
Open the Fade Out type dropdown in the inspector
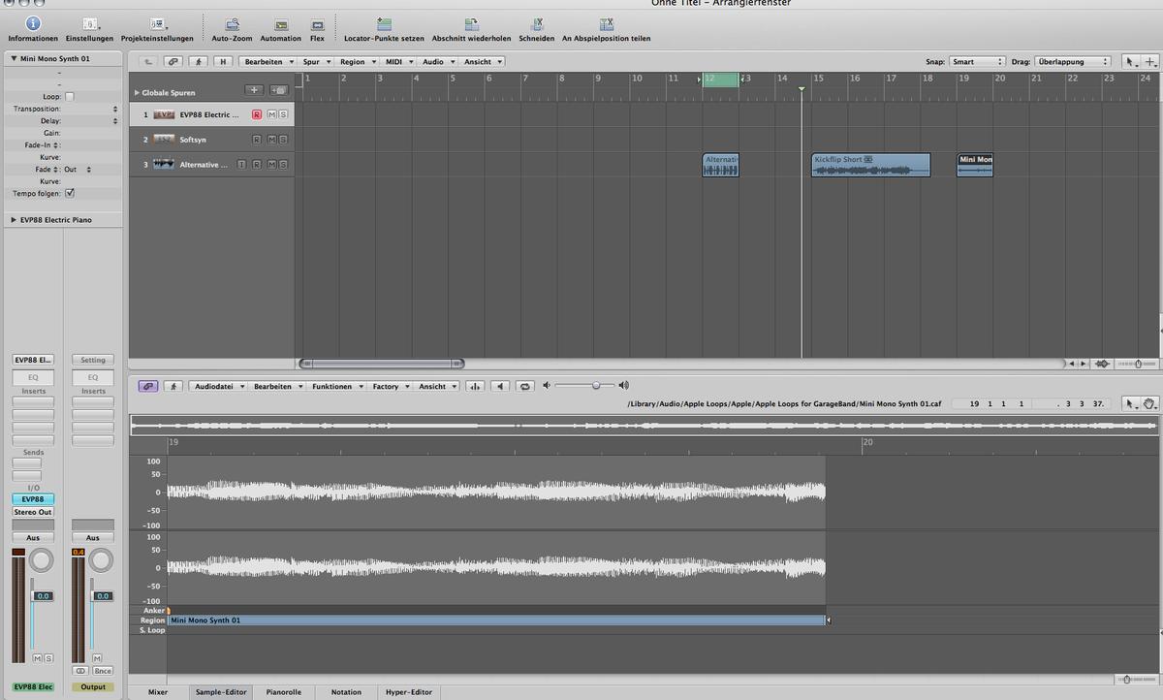pos(77,170)
